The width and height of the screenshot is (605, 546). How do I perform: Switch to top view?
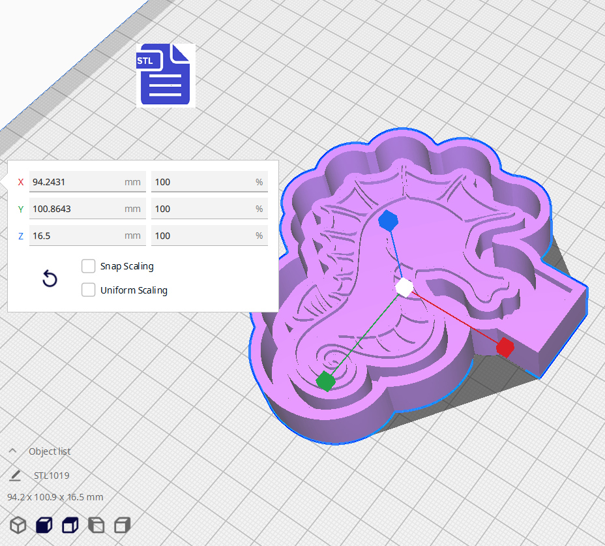click(70, 525)
